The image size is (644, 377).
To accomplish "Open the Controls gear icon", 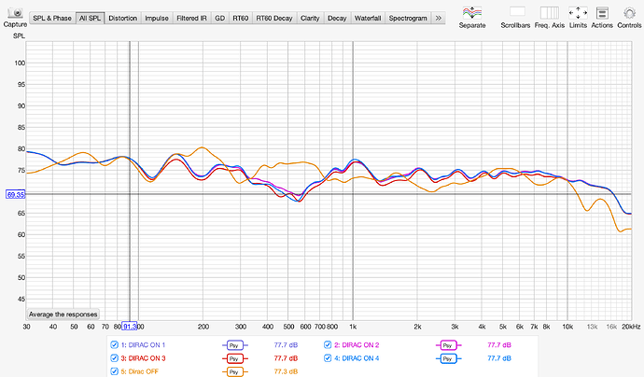I will click(629, 13).
